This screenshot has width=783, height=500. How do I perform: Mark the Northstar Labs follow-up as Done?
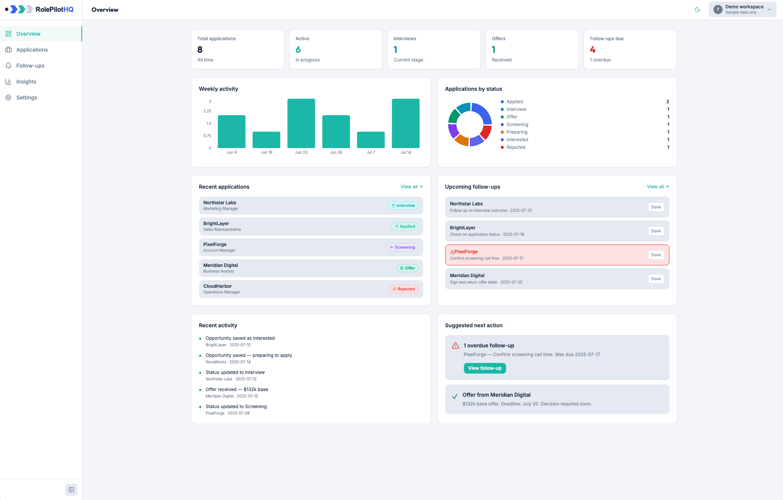click(656, 207)
